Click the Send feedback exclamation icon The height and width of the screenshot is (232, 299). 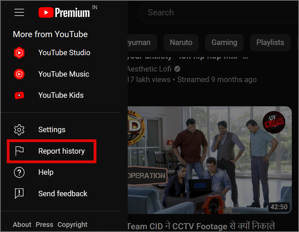pyautogui.click(x=19, y=194)
